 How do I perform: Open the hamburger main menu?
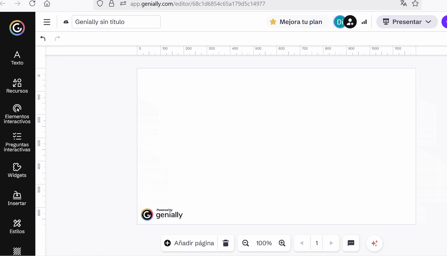coord(47,22)
